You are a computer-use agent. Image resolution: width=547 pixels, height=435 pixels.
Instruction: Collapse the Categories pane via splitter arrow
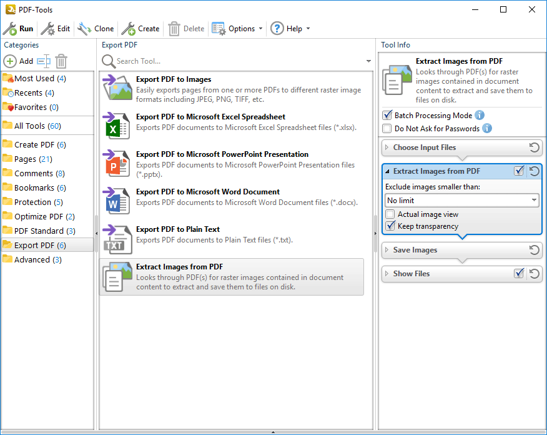pos(96,233)
